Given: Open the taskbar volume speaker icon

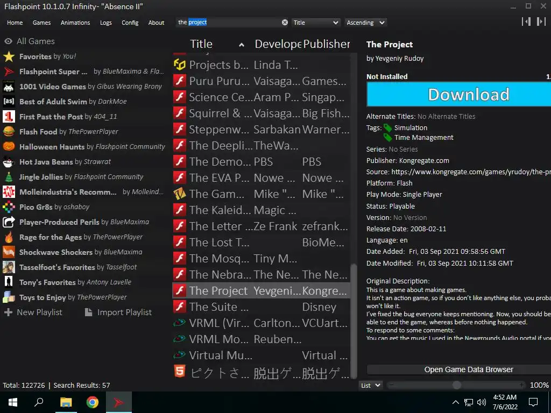Looking at the screenshot, I should (x=482, y=402).
